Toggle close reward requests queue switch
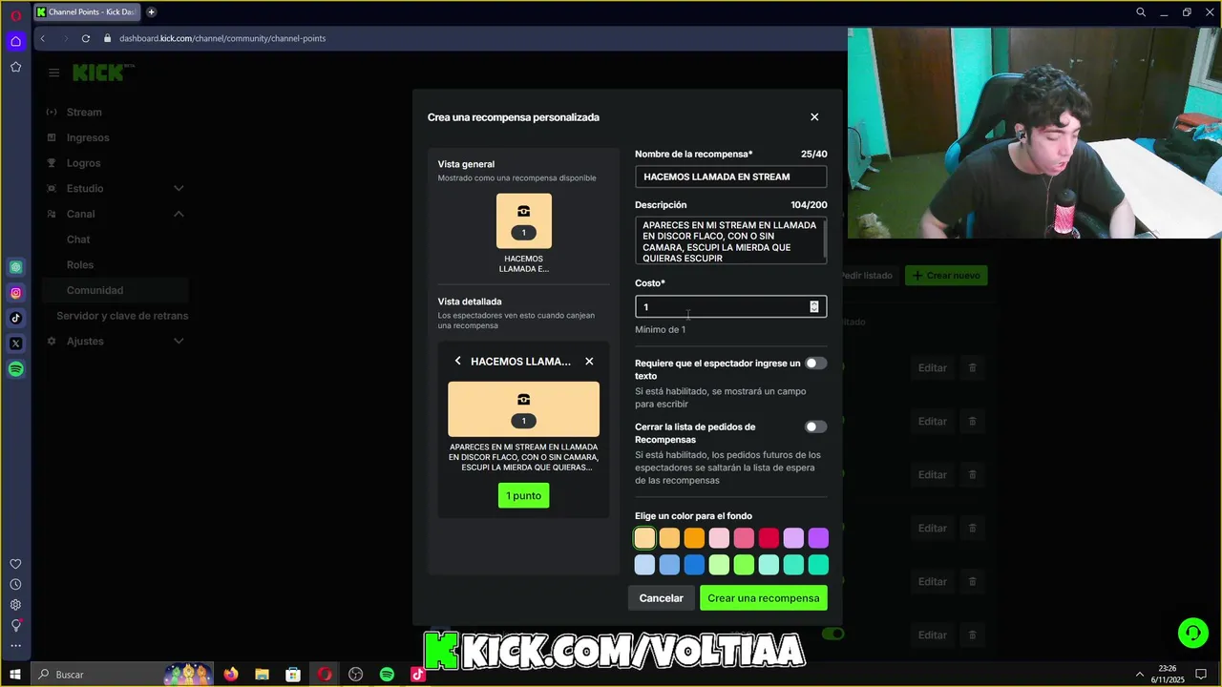The height and width of the screenshot is (687, 1222). [x=815, y=427]
